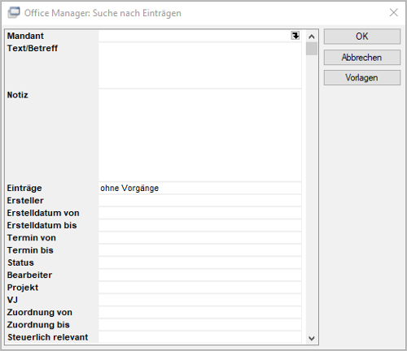
Task: Click the vertical scrollbar thumb
Action: (x=312, y=49)
